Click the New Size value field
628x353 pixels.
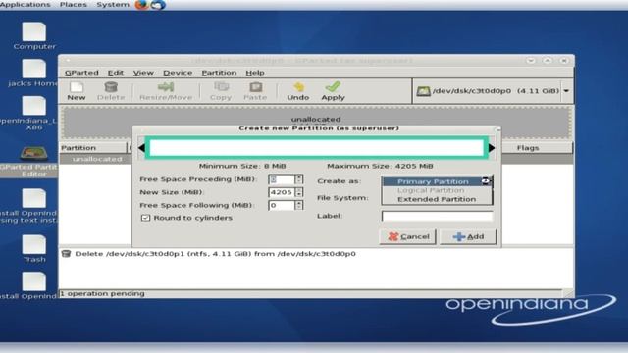282,192
